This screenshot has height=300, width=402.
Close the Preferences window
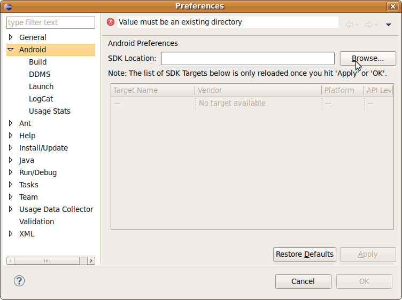392,6
